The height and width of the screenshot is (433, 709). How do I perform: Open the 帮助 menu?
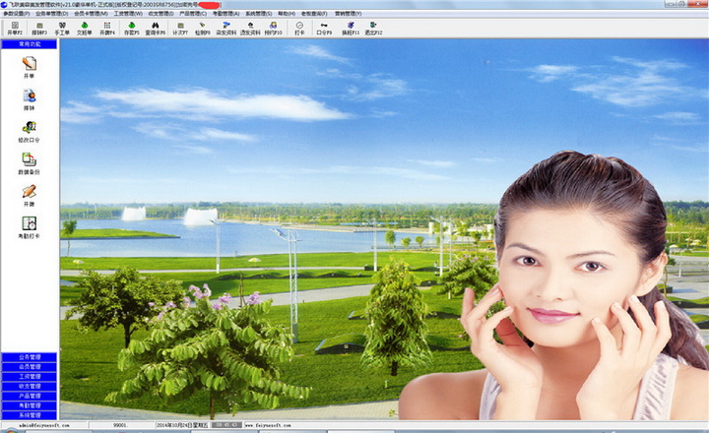(x=286, y=14)
